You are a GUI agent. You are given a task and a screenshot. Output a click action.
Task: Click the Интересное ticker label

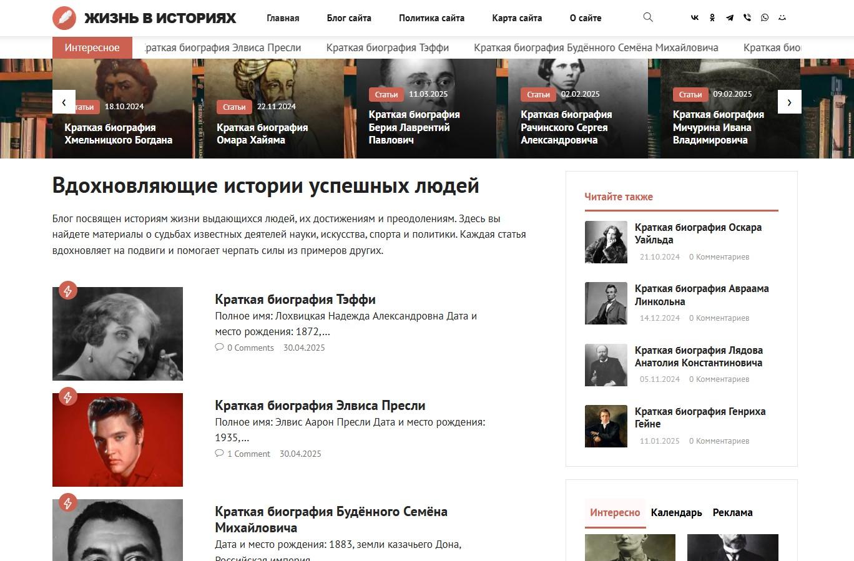point(92,47)
